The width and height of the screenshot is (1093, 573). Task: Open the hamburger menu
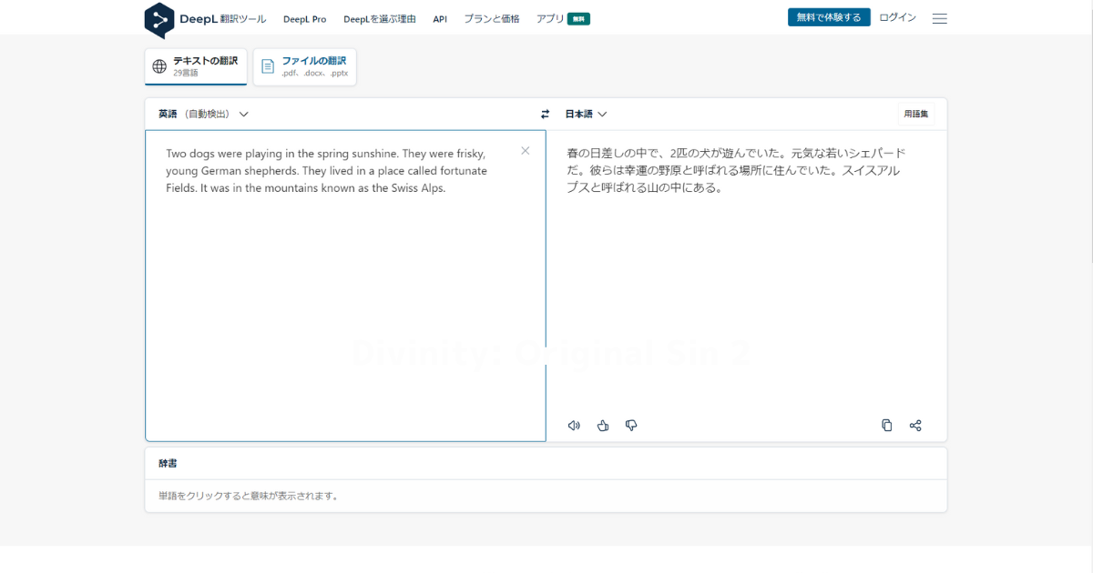(x=939, y=17)
